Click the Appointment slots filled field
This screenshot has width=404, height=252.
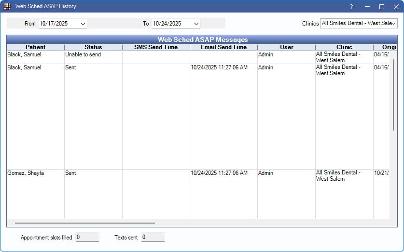click(87, 237)
